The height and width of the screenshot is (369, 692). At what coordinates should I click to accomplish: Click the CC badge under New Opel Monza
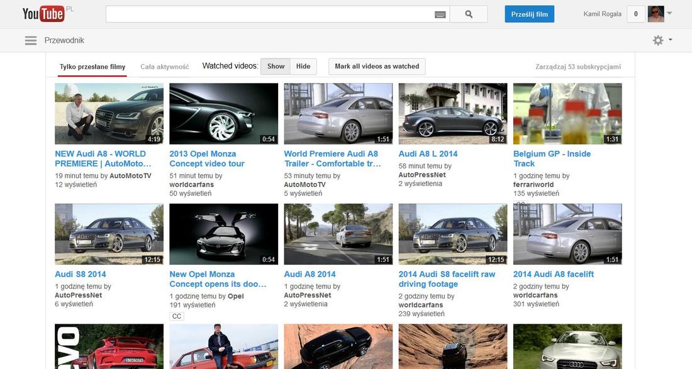[177, 316]
